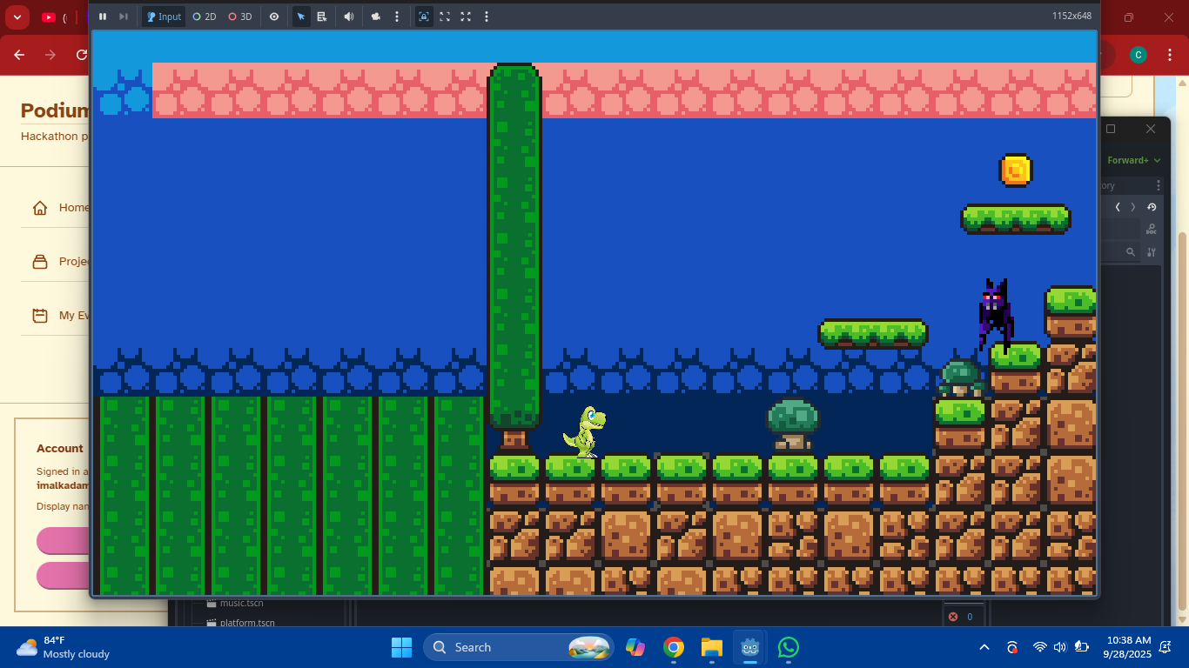Click the stretch to fit icon
1189x668 pixels.
(x=466, y=17)
